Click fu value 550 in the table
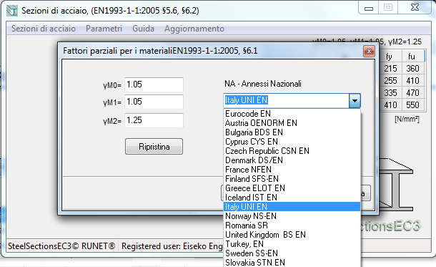 pos(412,105)
